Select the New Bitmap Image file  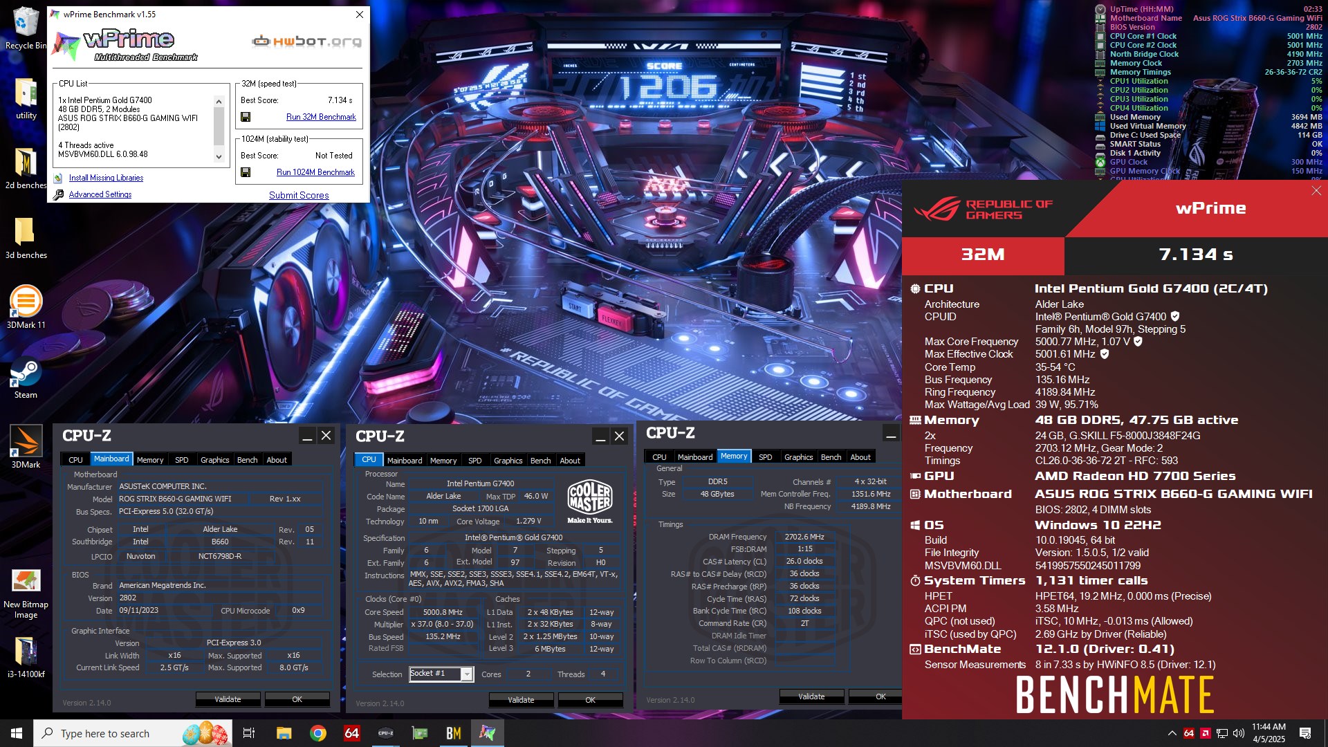pyautogui.click(x=26, y=593)
